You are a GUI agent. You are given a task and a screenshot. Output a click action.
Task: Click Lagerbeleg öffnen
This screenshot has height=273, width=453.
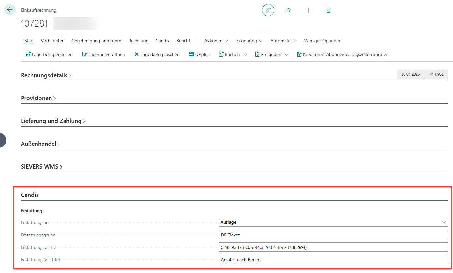pos(103,54)
